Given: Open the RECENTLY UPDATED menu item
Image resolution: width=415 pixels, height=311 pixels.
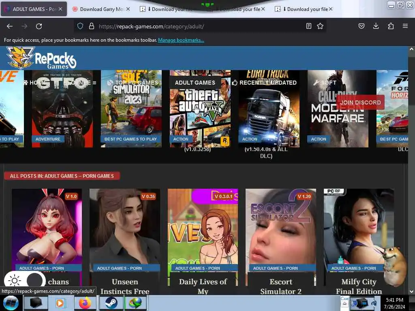Looking at the screenshot, I should coord(265,83).
